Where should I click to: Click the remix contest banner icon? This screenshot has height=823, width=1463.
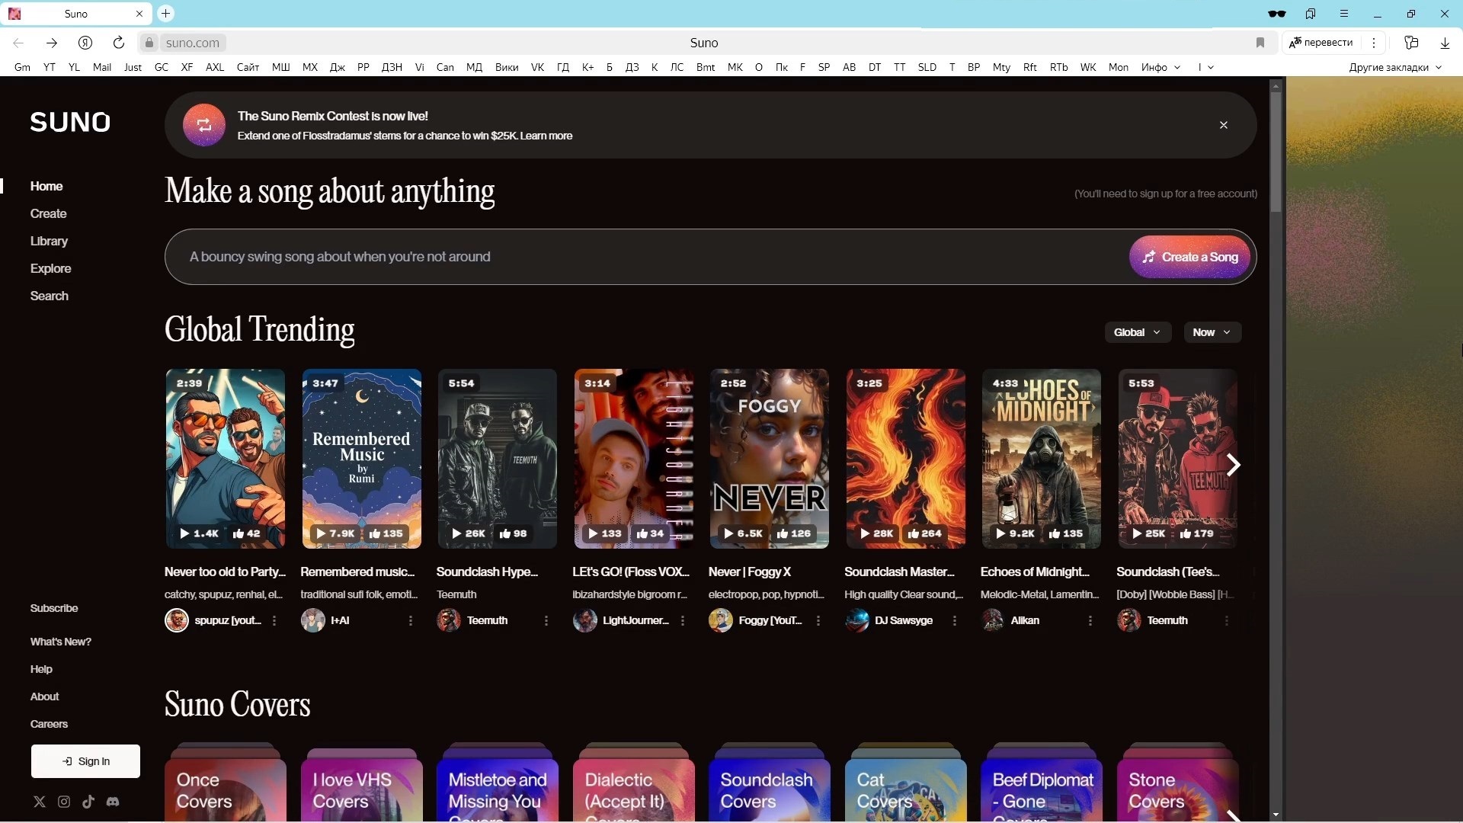coord(204,125)
